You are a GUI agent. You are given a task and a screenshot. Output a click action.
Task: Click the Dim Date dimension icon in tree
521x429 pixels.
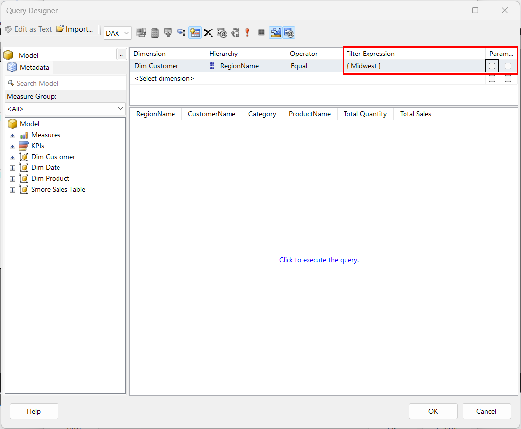point(24,167)
